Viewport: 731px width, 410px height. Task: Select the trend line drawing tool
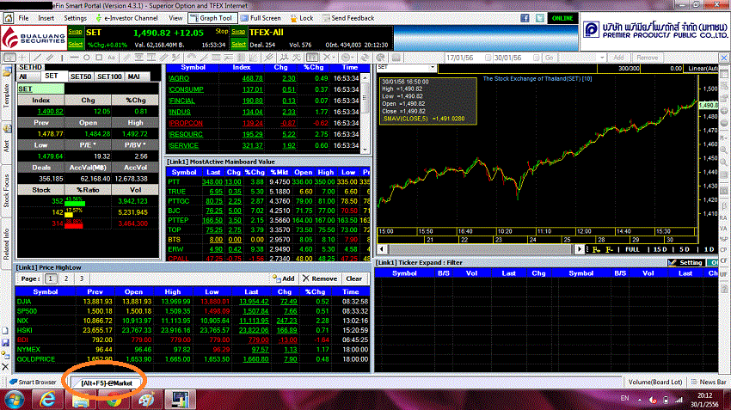pyautogui.click(x=37, y=58)
